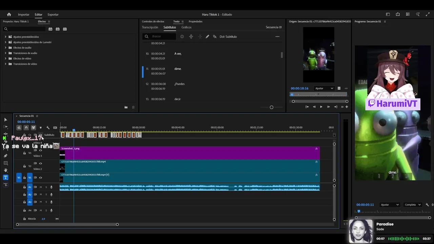Image resolution: width=434 pixels, height=244 pixels.
Task: Click the trash delete icon in Efectos panel
Action: point(133,107)
